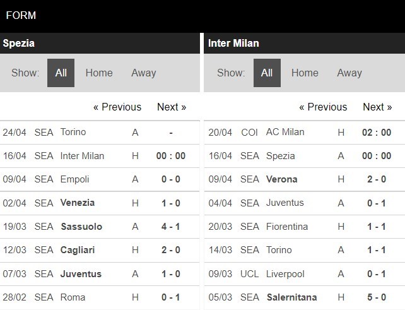Image resolution: width=405 pixels, height=310 pixels.
Task: Select Spezia's All filter tab
Action: click(61, 73)
